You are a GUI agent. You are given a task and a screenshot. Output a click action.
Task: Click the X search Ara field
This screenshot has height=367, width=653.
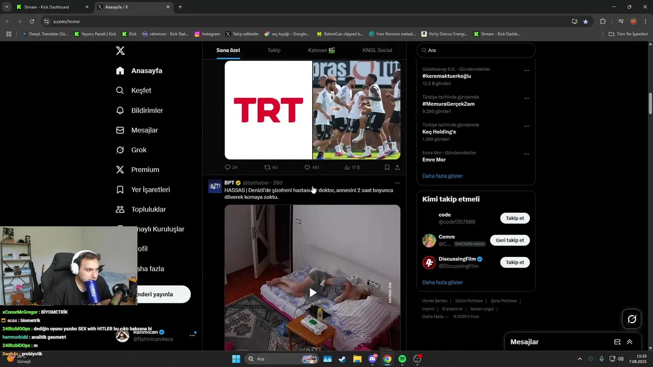(x=476, y=50)
